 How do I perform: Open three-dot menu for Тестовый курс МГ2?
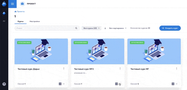tap(120, 68)
